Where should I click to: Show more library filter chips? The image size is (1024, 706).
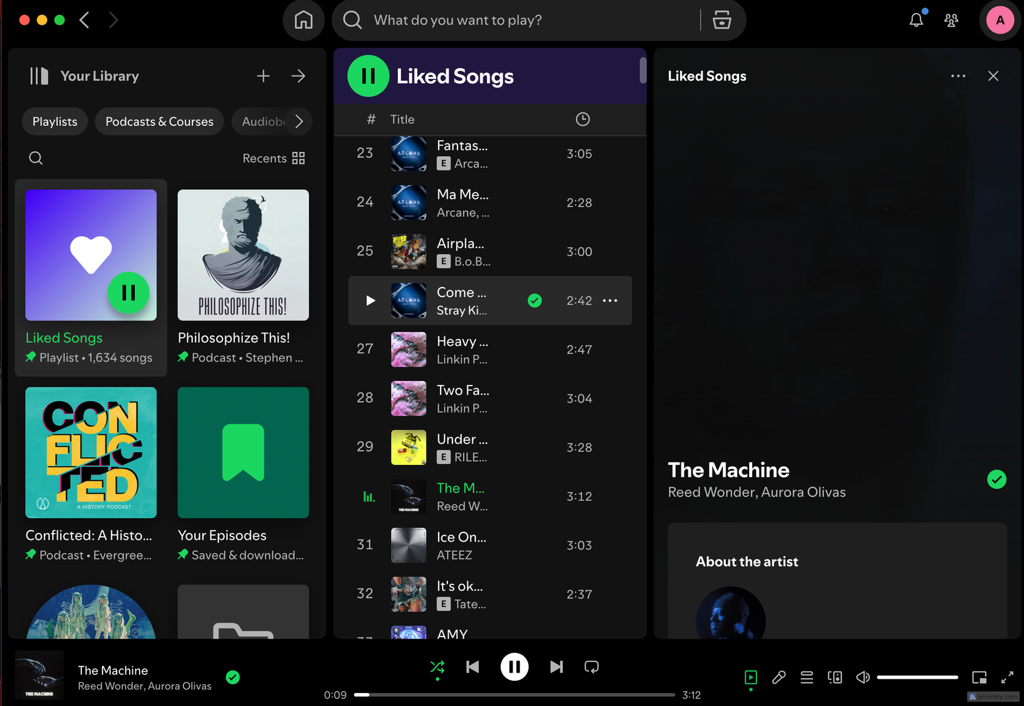[x=299, y=121]
